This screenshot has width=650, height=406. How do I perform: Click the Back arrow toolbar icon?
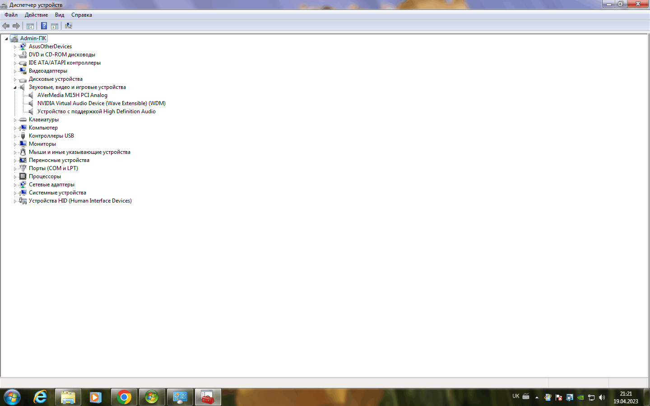coord(6,26)
